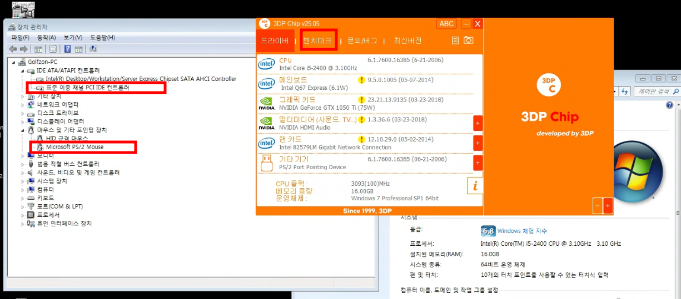Viewport: 681px width, 299px height.
Task: Click yellow warning icon on 멀티미디어 row
Action: 361,120
